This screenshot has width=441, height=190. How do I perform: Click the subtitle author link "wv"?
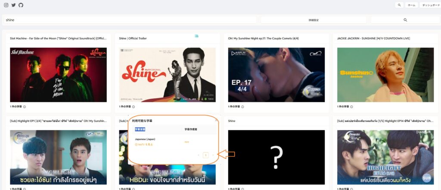tap(187, 142)
